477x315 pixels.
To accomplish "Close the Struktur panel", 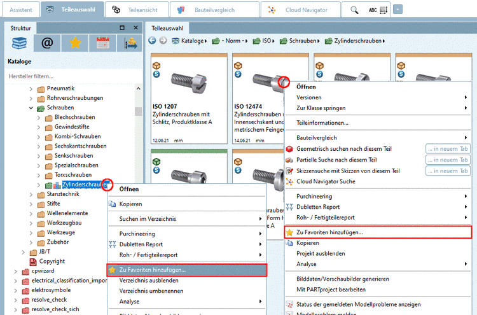I will pyautogui.click(x=135, y=28).
